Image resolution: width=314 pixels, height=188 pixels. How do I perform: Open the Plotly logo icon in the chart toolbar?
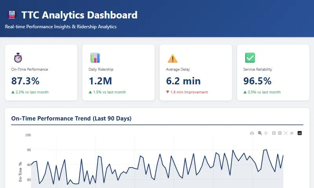(x=299, y=133)
